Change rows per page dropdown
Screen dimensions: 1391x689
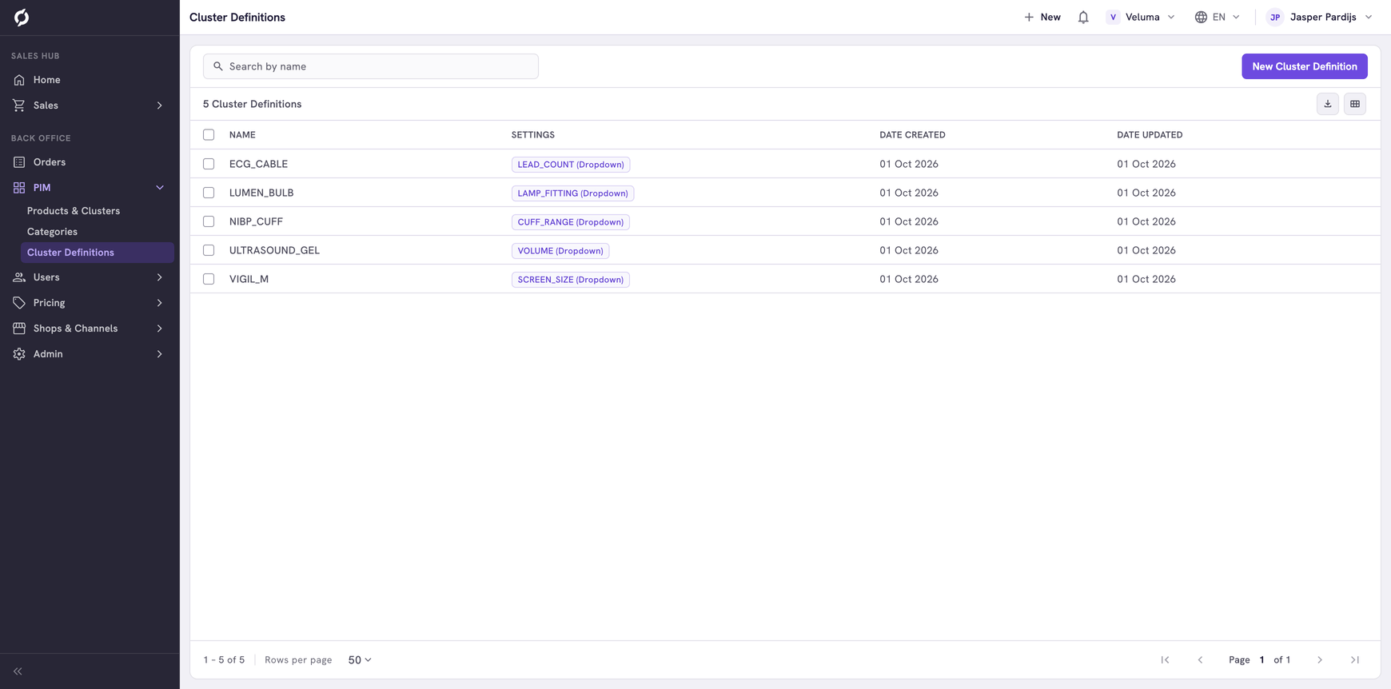pos(360,660)
